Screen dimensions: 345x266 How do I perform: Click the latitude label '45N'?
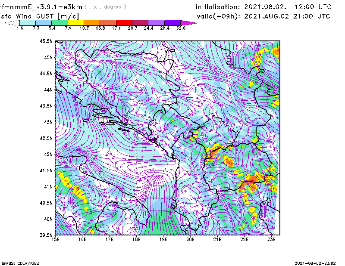pos(48,57)
